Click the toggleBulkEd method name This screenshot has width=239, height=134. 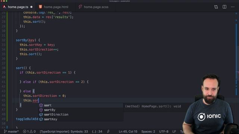pos(27,119)
